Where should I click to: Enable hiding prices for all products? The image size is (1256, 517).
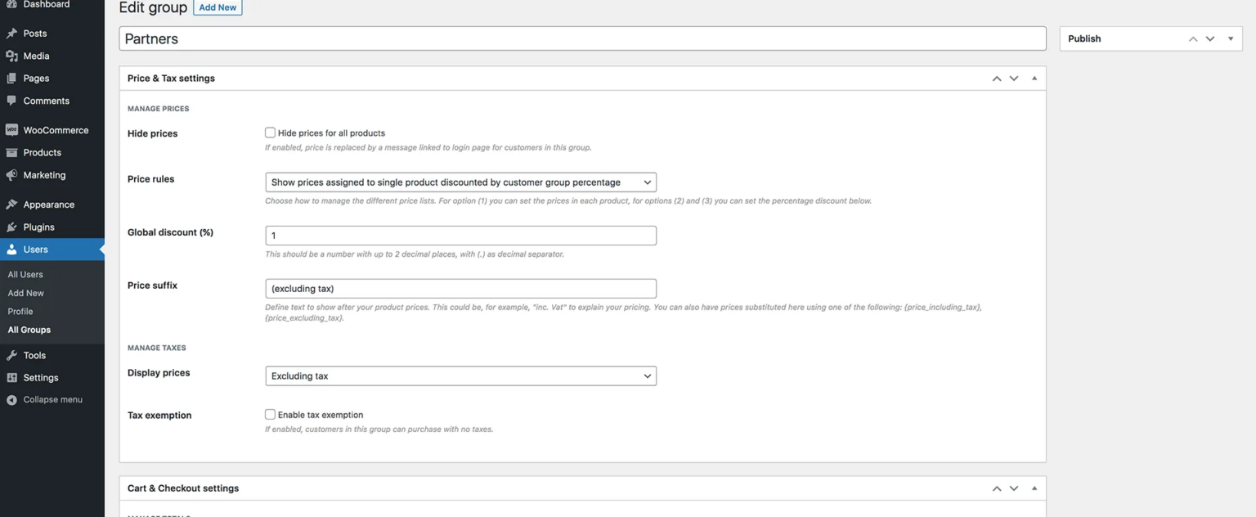(270, 133)
